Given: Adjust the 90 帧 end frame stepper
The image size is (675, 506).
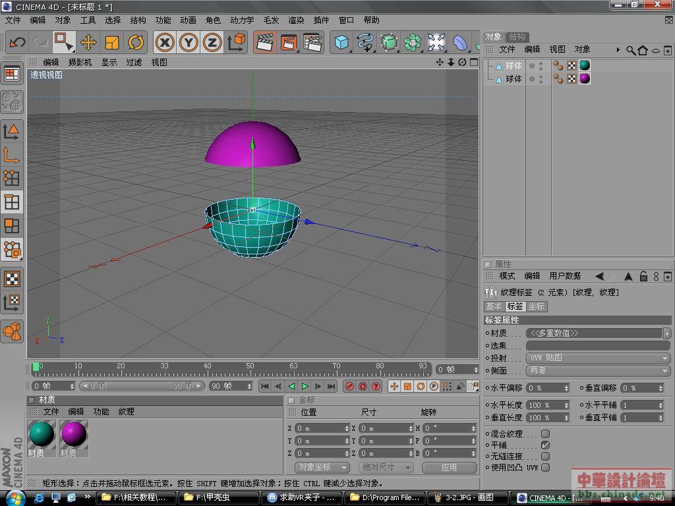Looking at the screenshot, I should pyautogui.click(x=249, y=386).
